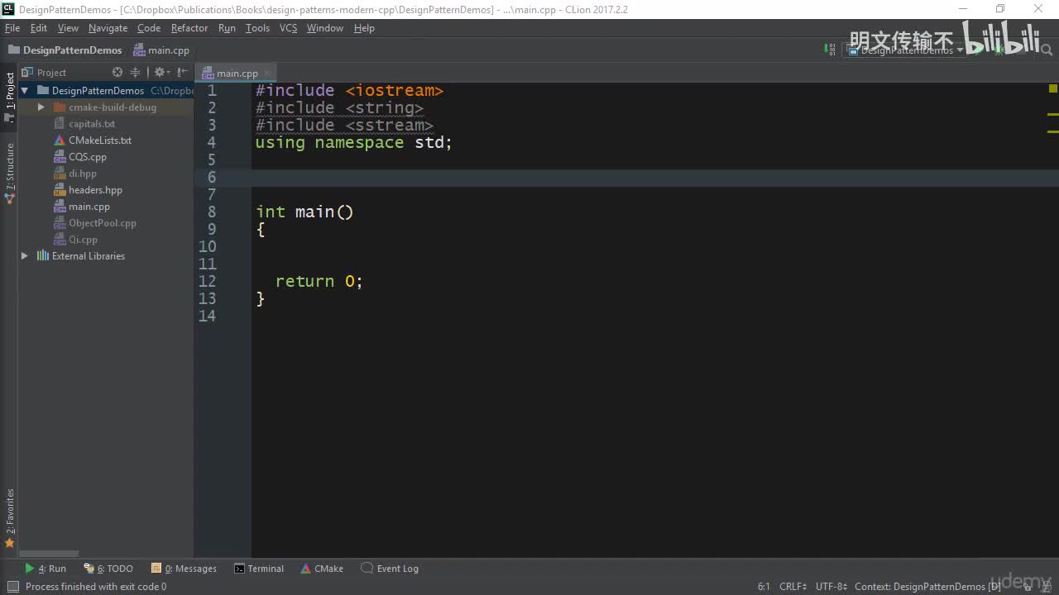Open the Navigate menu
Screen dimensions: 1059x595
108,28
